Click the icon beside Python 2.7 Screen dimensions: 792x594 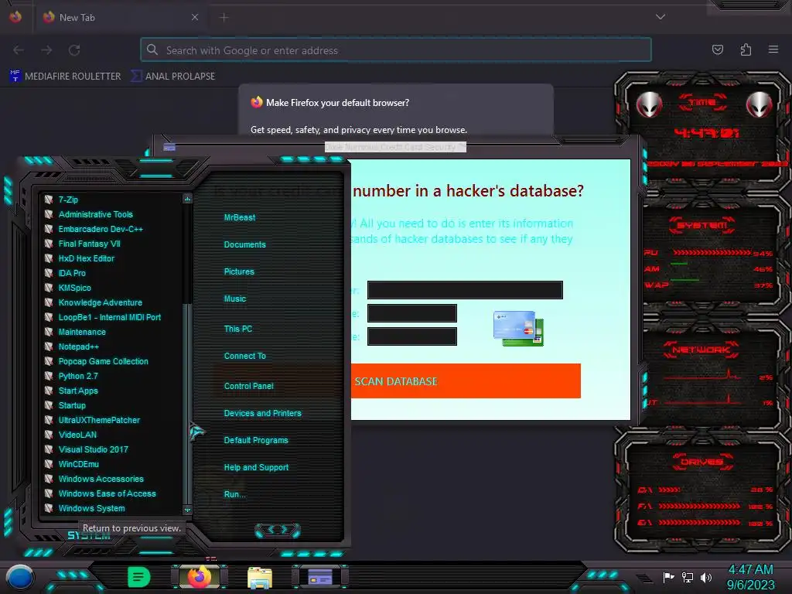(x=49, y=375)
